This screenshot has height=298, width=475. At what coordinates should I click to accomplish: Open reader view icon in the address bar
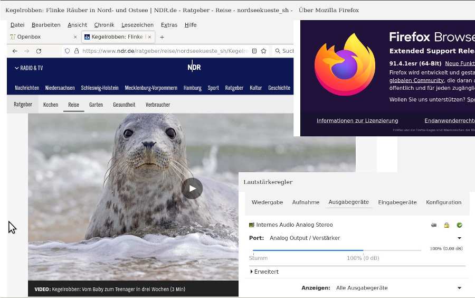[254, 51]
